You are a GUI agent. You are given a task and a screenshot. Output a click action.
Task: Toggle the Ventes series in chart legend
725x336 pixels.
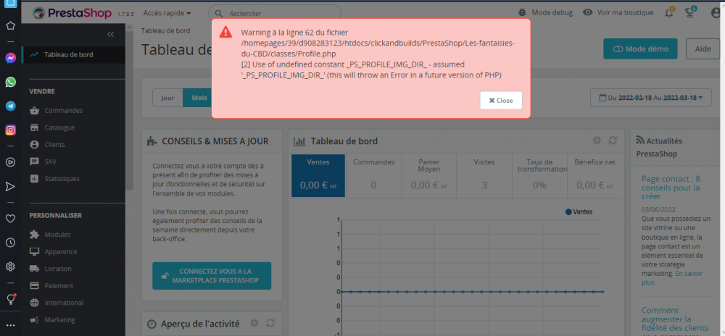579,212
